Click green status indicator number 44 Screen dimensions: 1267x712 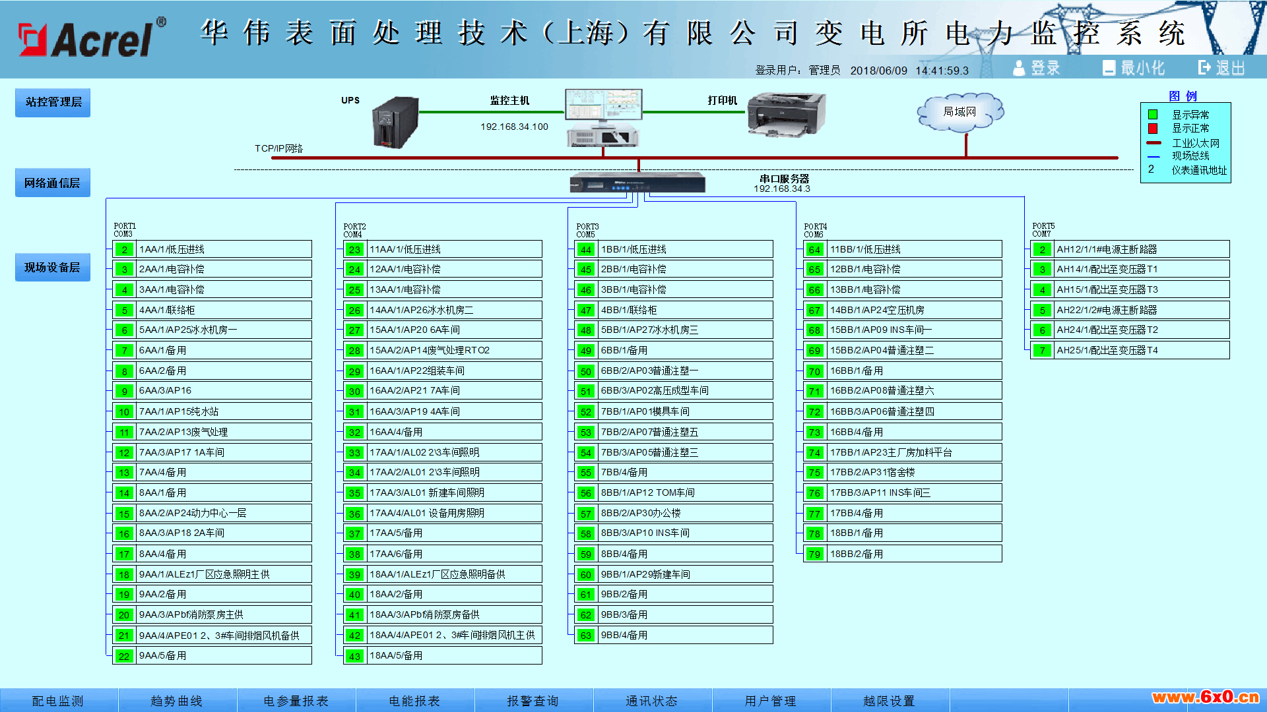585,249
